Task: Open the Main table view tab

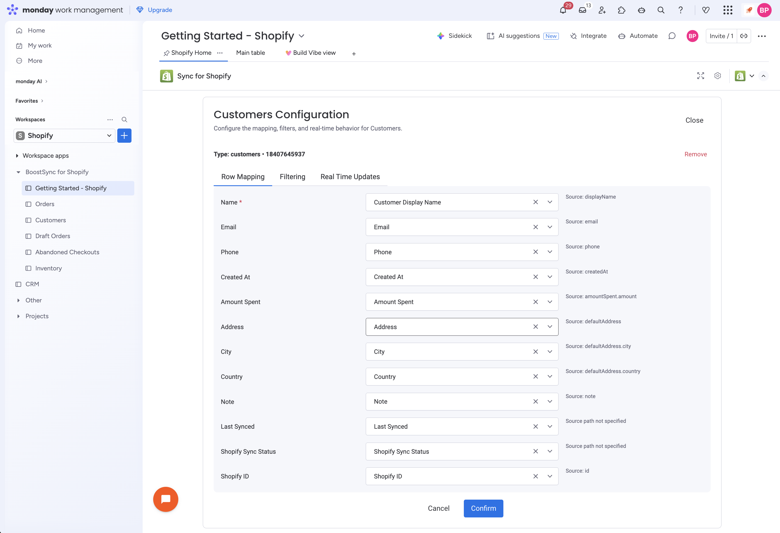Action: point(250,53)
